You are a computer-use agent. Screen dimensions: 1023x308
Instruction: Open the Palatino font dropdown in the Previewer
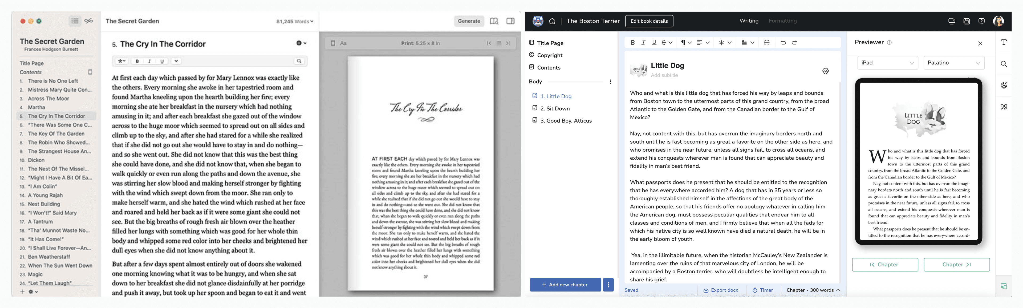click(954, 62)
